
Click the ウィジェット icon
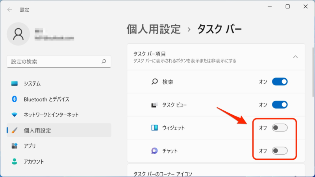(154, 127)
